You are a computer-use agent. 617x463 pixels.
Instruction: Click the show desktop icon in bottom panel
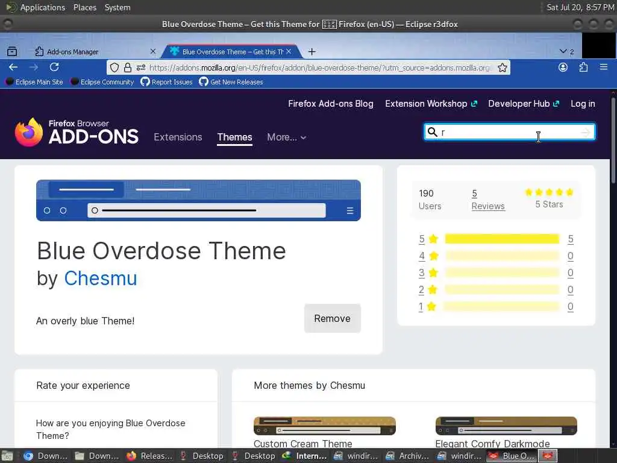click(x=7, y=456)
